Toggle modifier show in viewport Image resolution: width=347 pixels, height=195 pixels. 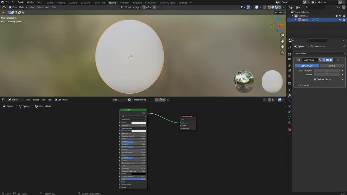click(x=327, y=60)
